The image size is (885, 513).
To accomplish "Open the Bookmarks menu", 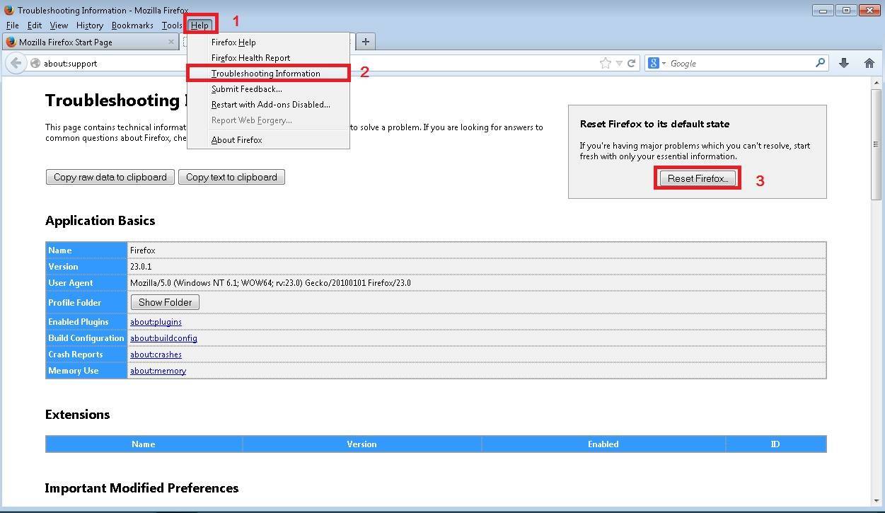I will (x=132, y=25).
